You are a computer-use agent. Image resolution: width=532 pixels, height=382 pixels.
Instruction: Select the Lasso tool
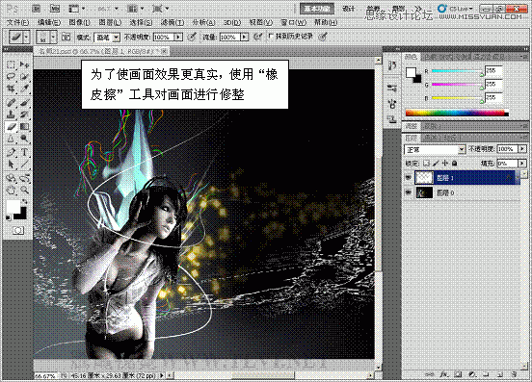tap(12, 77)
